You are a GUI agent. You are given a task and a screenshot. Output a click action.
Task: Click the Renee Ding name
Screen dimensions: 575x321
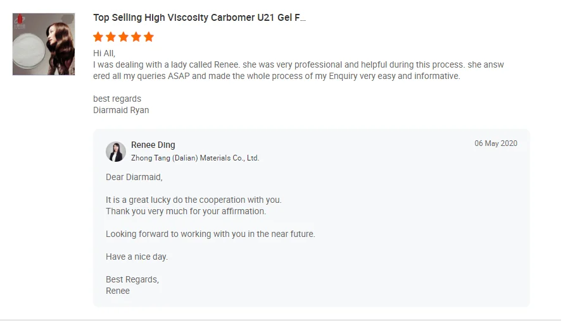click(153, 145)
